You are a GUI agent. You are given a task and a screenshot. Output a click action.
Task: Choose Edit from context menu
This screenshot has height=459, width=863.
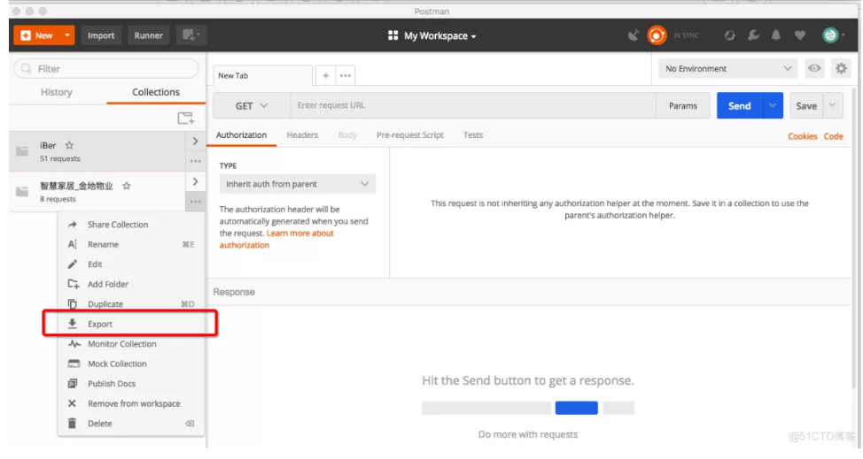(131, 264)
